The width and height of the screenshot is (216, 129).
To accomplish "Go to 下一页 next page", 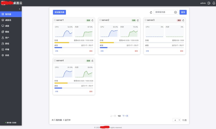I will coord(125,116).
